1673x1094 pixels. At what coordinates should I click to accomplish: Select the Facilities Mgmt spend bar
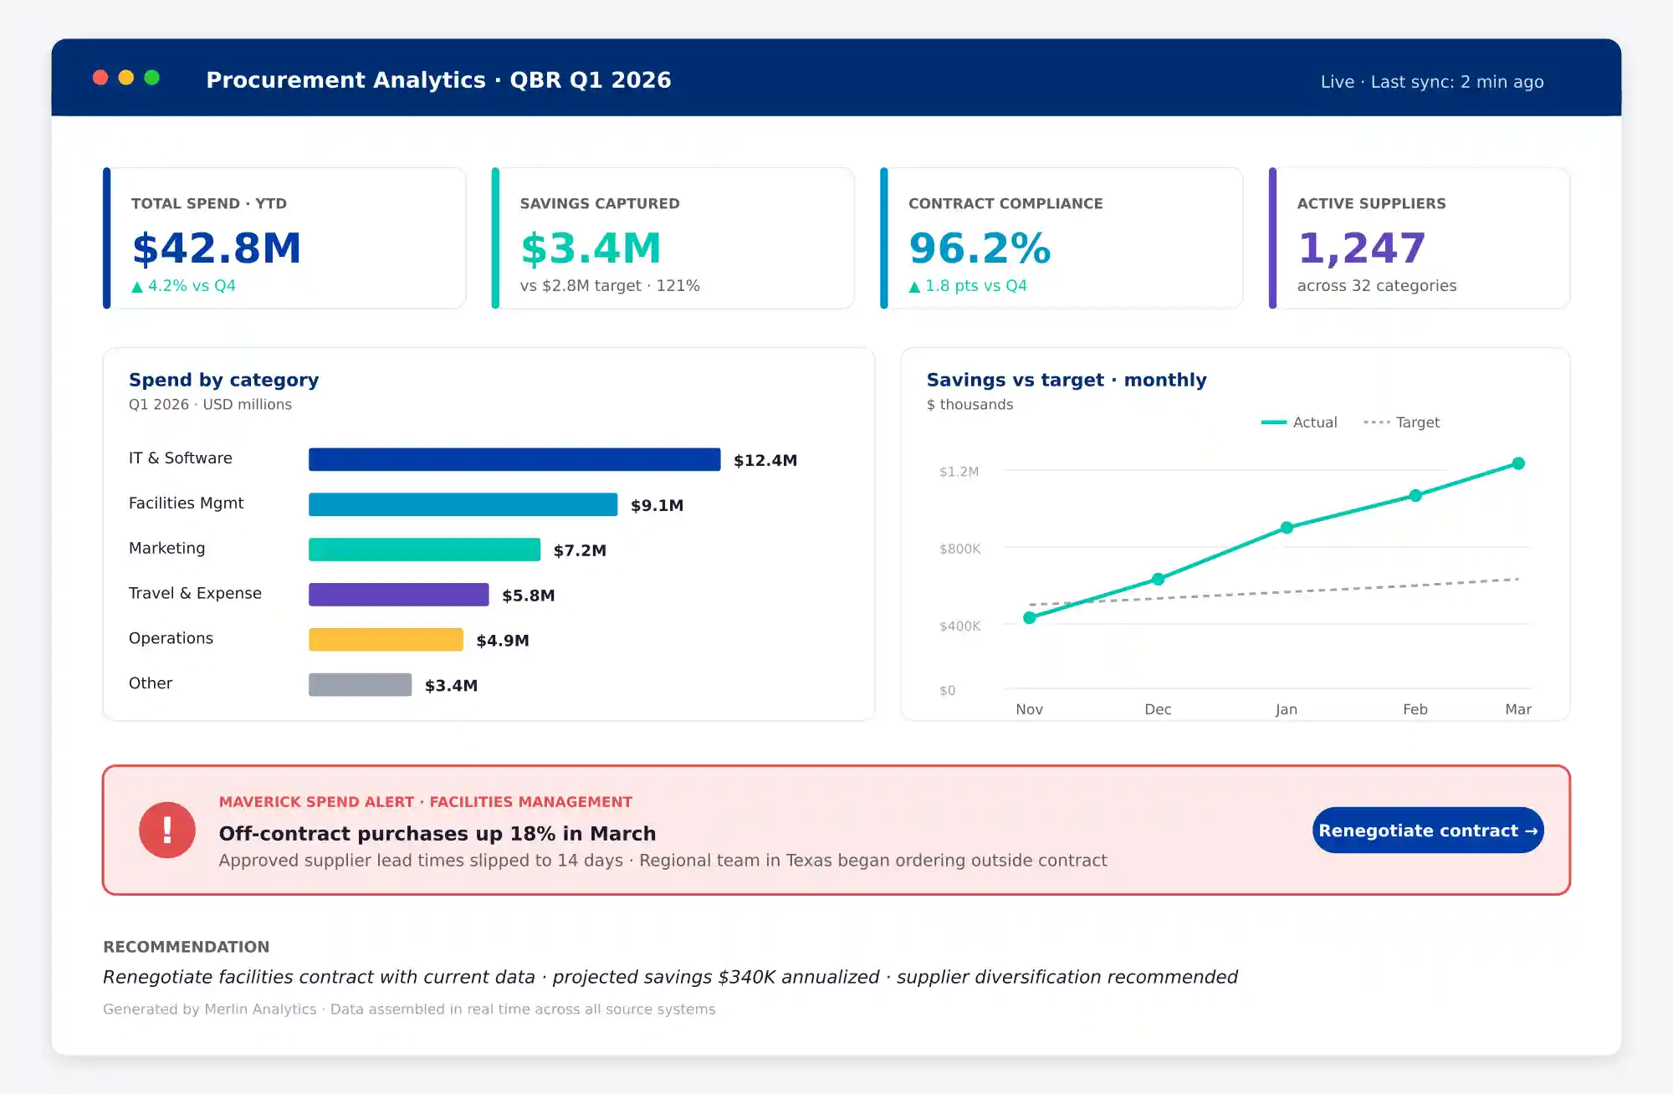pos(463,504)
